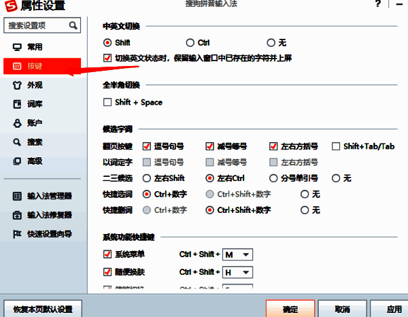Select Shift for 中英文切换
This screenshot has width=408, height=317.
point(107,42)
